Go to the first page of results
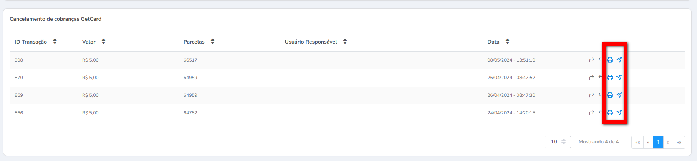This screenshot has width=697, height=161. point(637,142)
